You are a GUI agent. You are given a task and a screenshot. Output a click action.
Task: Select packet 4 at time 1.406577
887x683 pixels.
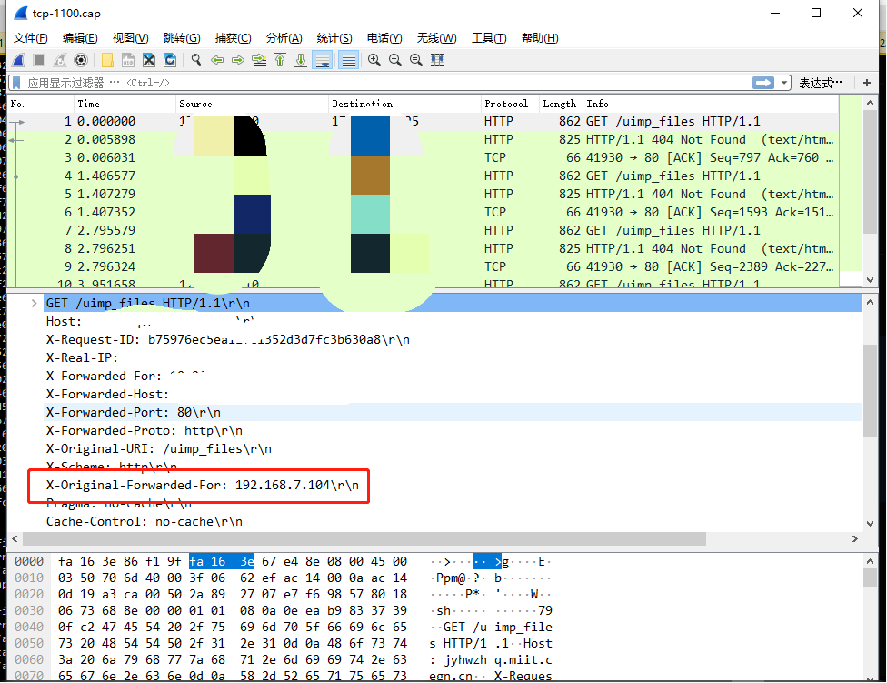(424, 176)
